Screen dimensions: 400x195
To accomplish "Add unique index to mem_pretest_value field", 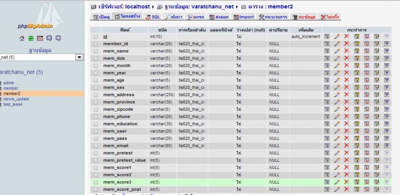I will tap(367, 160).
